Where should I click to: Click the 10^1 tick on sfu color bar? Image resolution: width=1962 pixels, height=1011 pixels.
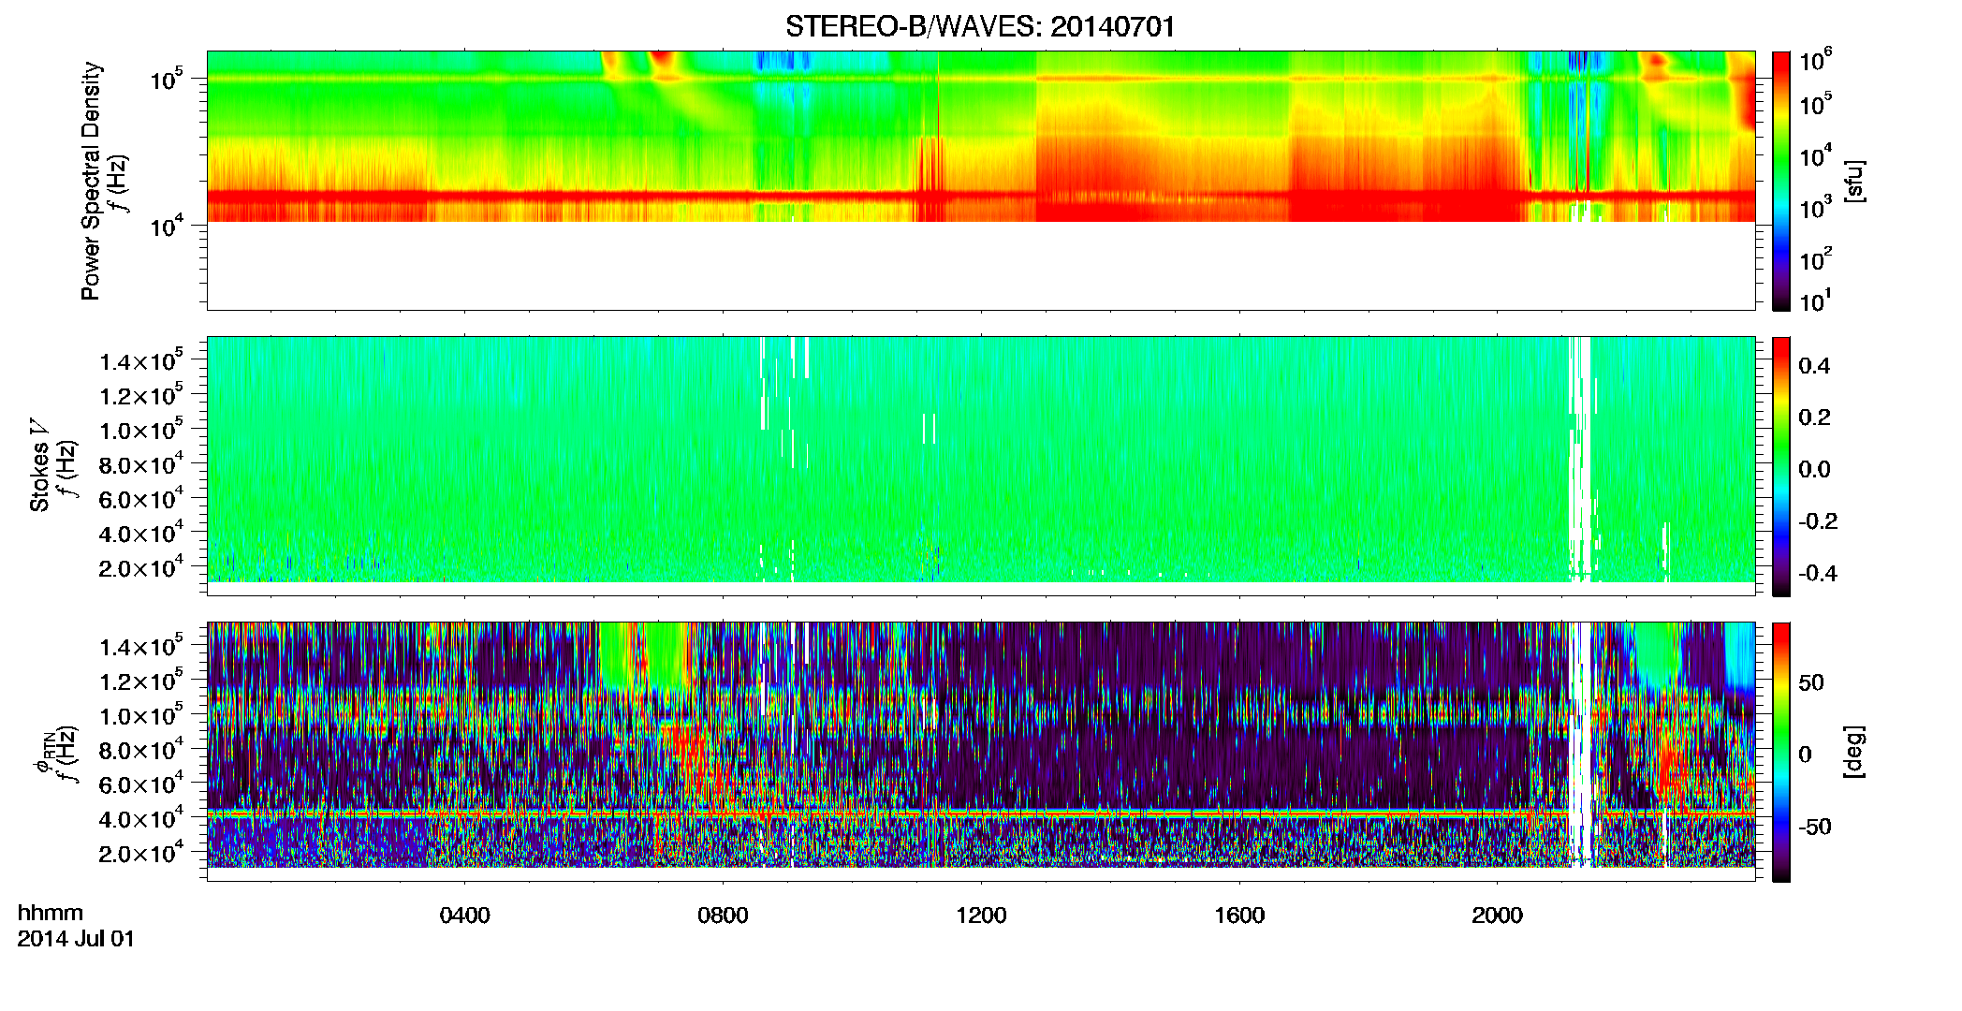[1816, 300]
